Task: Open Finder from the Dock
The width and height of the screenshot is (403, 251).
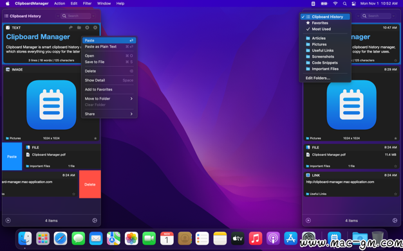Action: [25, 238]
